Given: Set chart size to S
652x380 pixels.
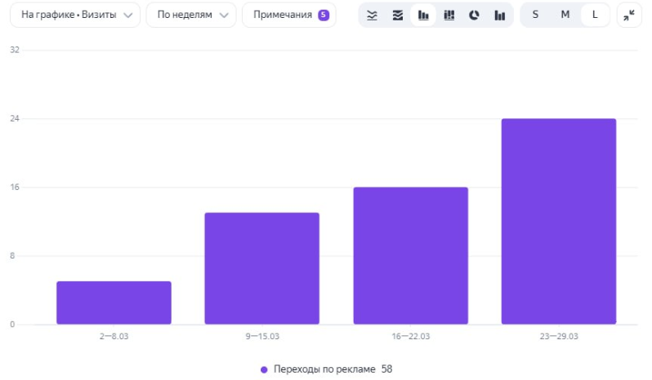Looking at the screenshot, I should pyautogui.click(x=536, y=15).
